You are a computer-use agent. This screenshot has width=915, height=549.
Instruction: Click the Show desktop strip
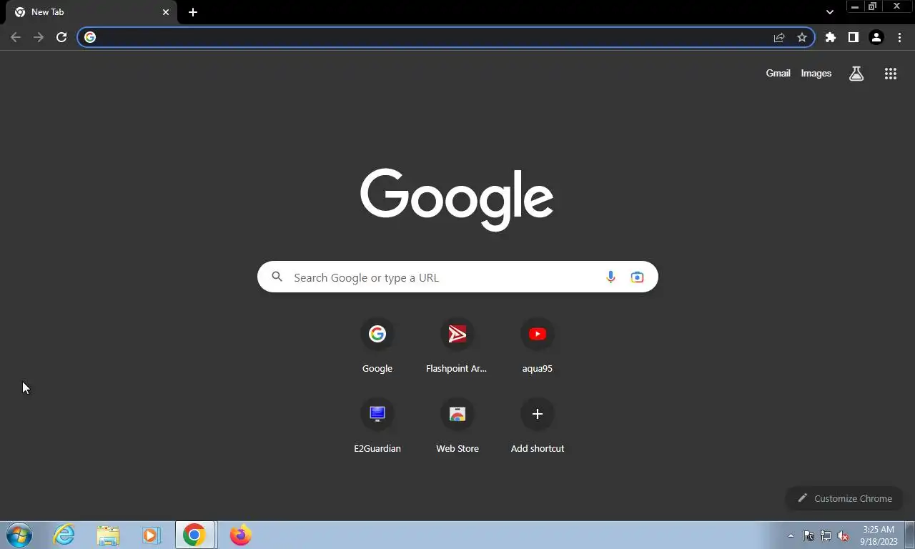(909, 535)
